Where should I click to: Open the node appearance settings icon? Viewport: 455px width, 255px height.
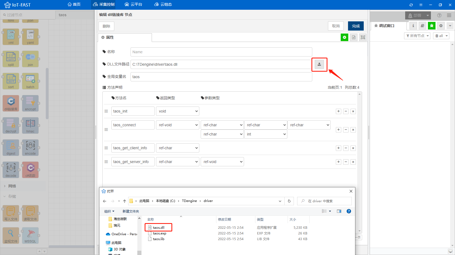363,37
